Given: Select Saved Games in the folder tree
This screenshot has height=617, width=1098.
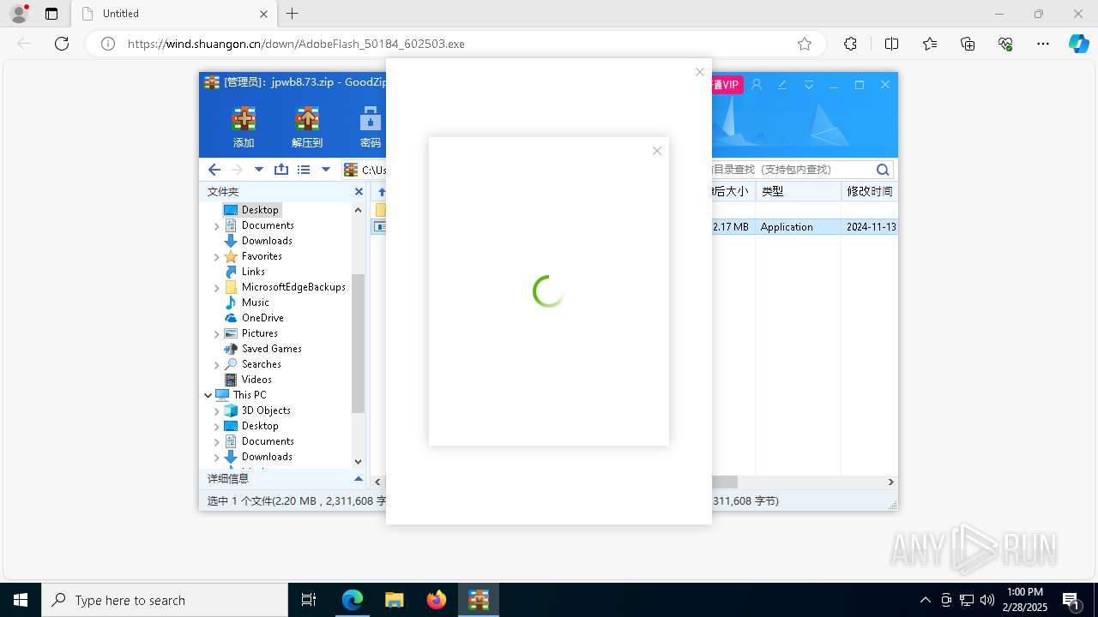Looking at the screenshot, I should point(271,349).
